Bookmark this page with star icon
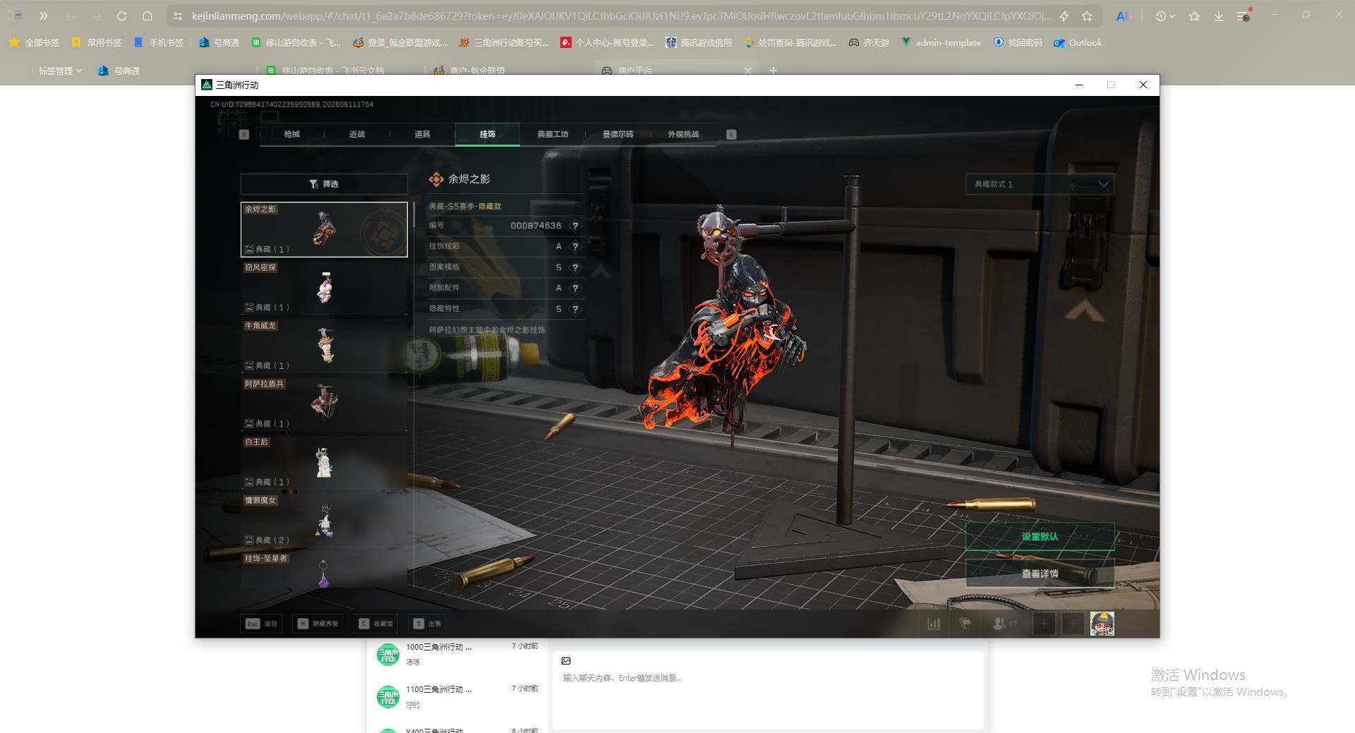 pyautogui.click(x=1087, y=16)
